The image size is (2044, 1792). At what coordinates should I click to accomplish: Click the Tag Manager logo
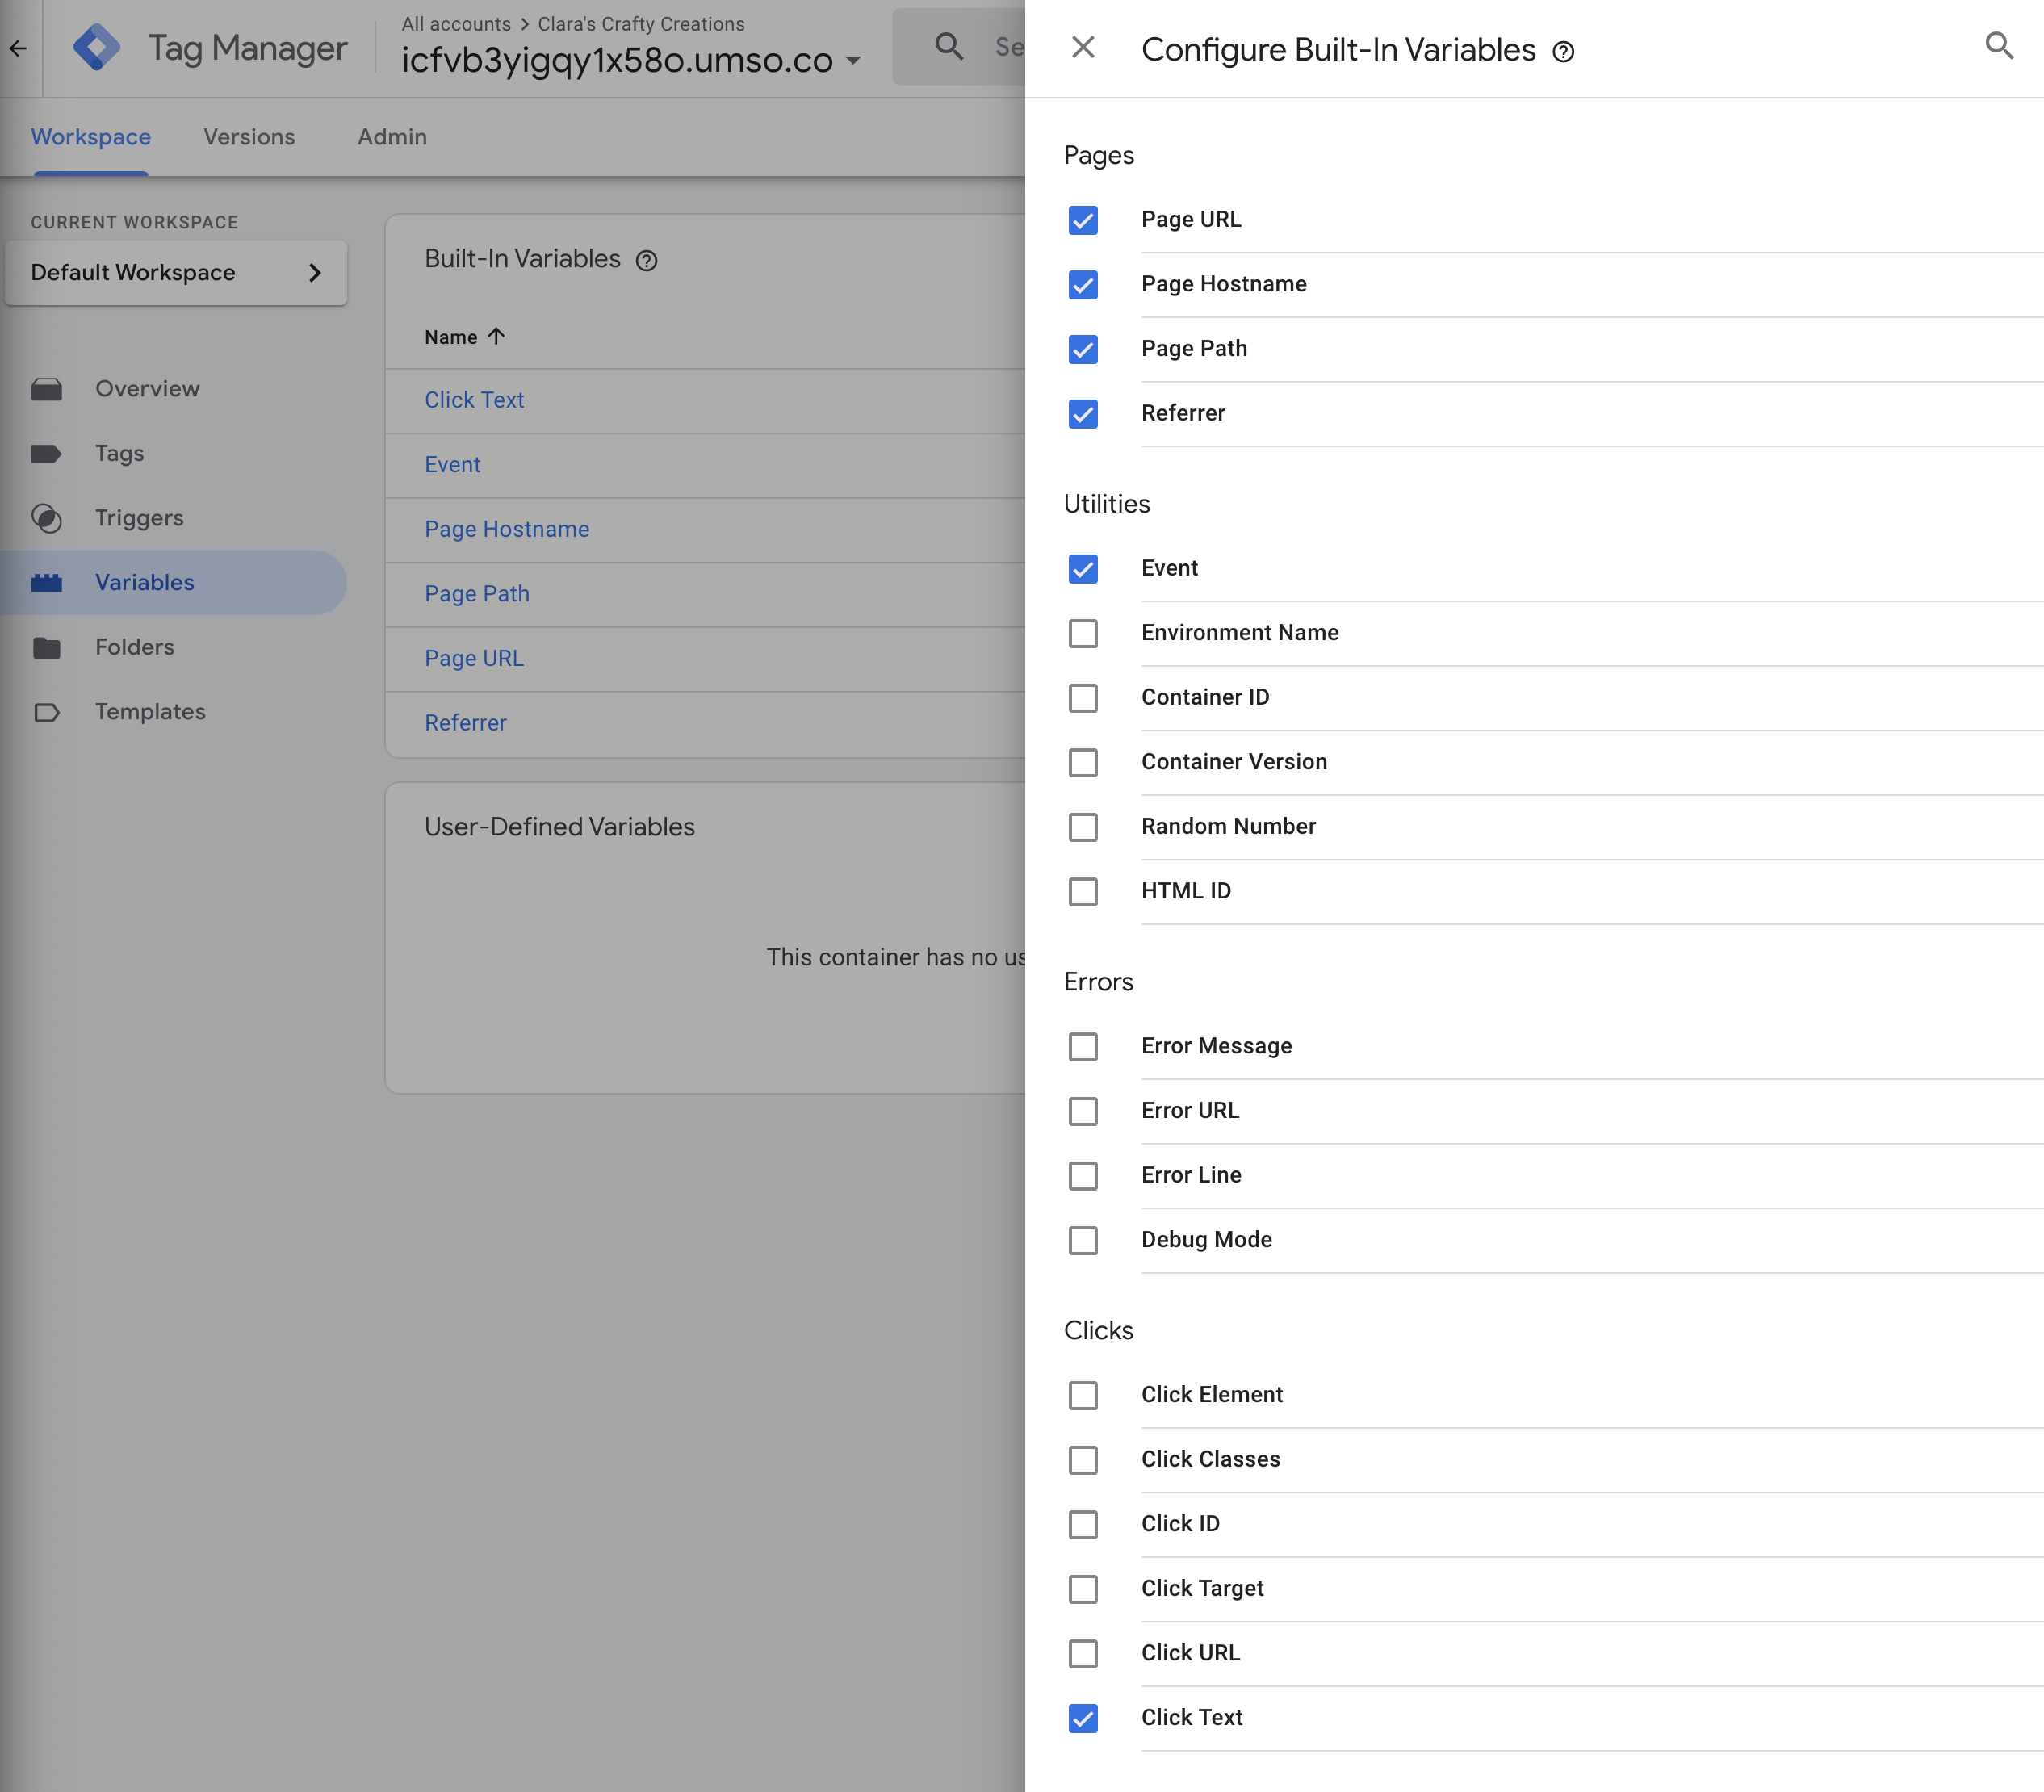tap(97, 47)
